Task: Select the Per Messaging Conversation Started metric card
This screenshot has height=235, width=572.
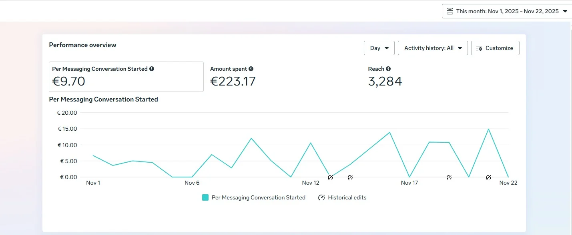Action: (x=126, y=77)
